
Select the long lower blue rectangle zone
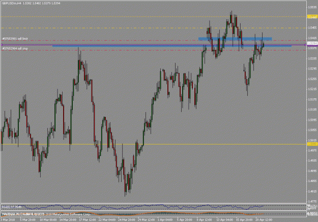point(172,46)
